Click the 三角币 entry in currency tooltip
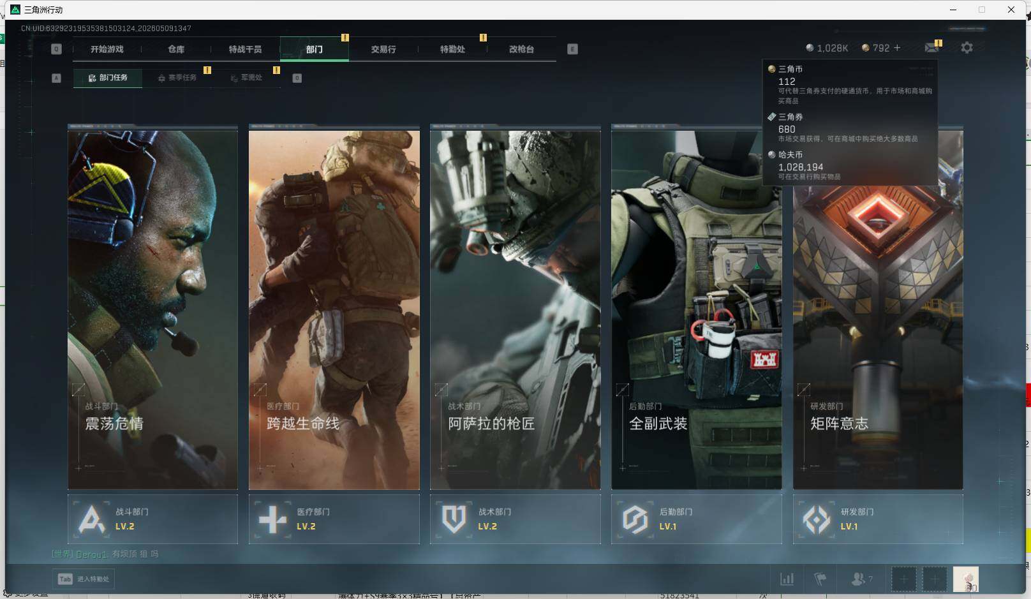Image resolution: width=1031 pixels, height=599 pixels. pyautogui.click(x=850, y=84)
